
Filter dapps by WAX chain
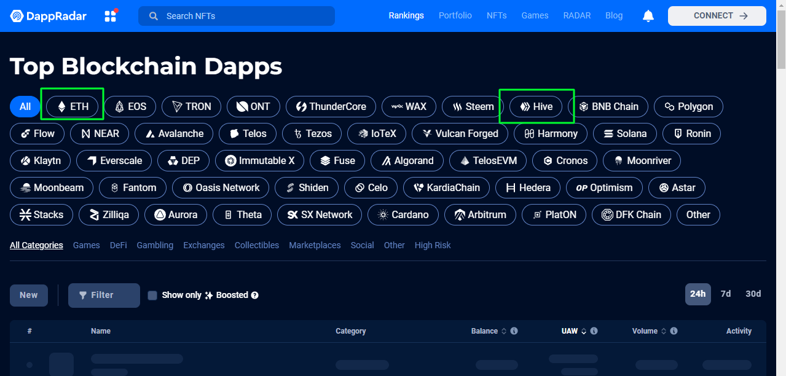[409, 106]
